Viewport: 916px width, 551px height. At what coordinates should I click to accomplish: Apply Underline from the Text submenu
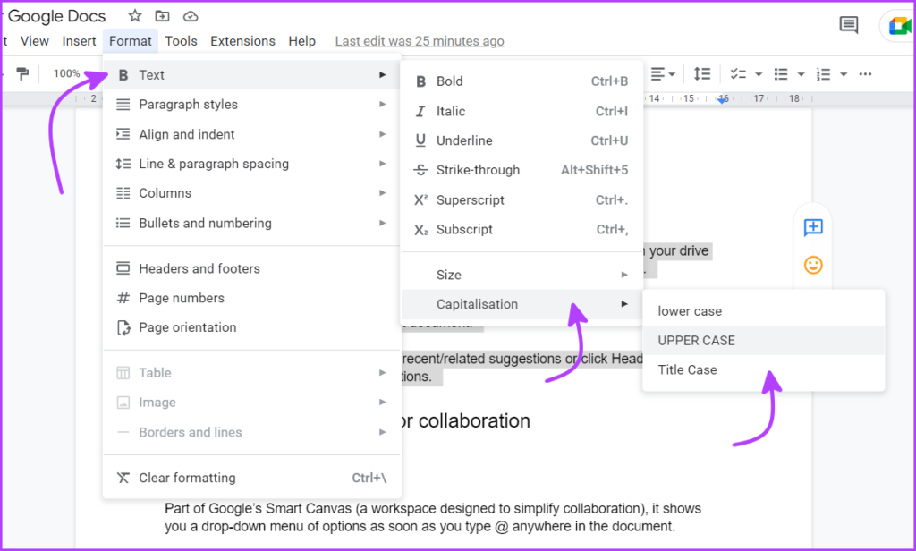coord(522,140)
